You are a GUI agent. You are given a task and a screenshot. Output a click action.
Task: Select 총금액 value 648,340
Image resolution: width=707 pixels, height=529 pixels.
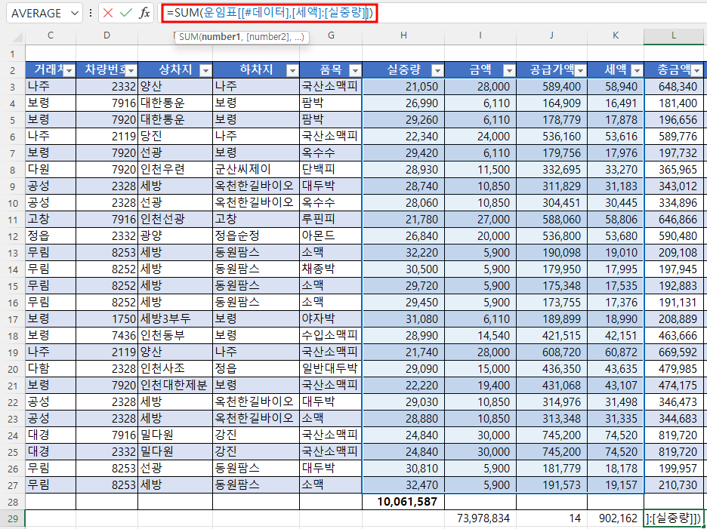coord(674,87)
